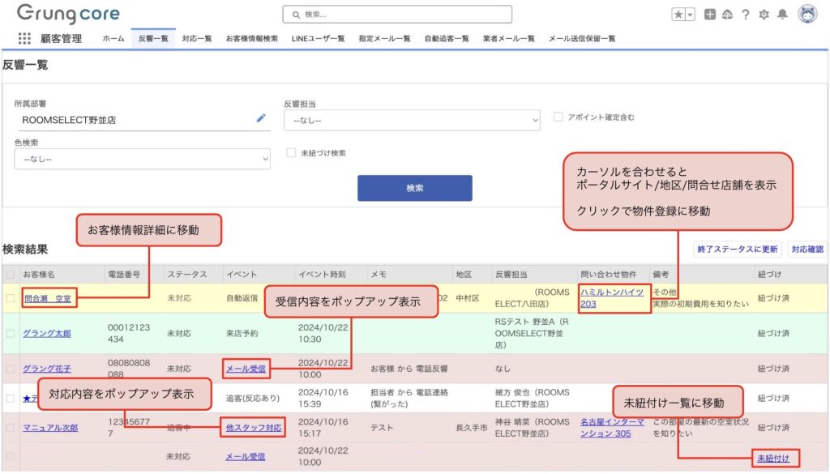Viewport: 830px width, 474px height.
Task: Expand the 反響担当 dropdown
Action: coord(411,120)
